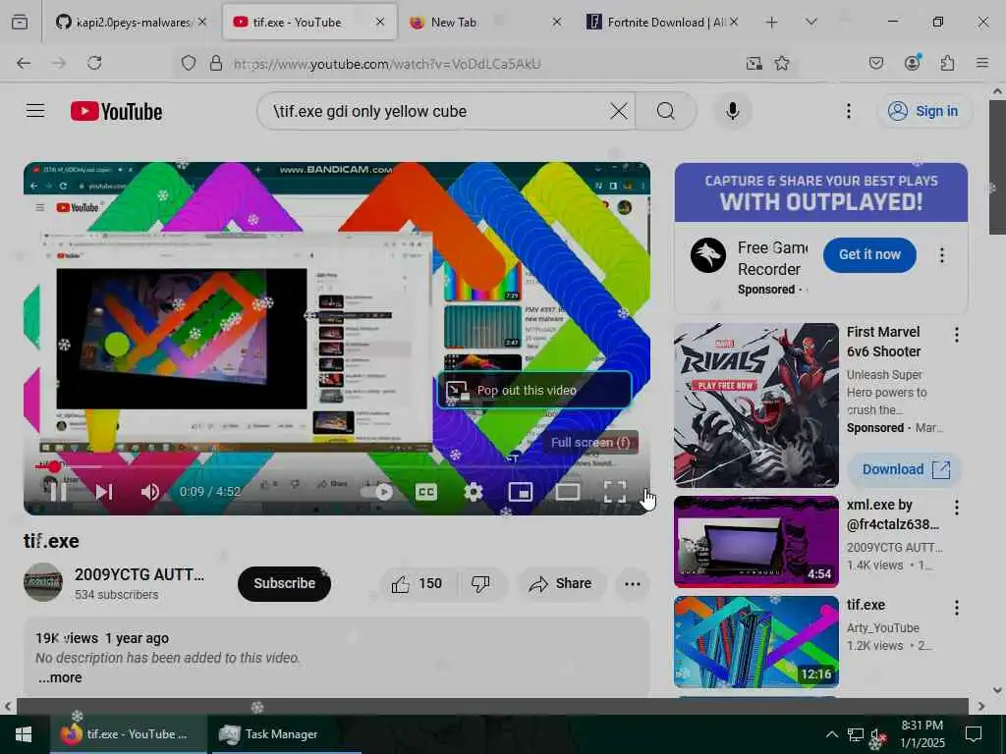Screen dimensions: 1006x754
Task: Switch to the Fortnite Download tab
Action: coord(662,23)
